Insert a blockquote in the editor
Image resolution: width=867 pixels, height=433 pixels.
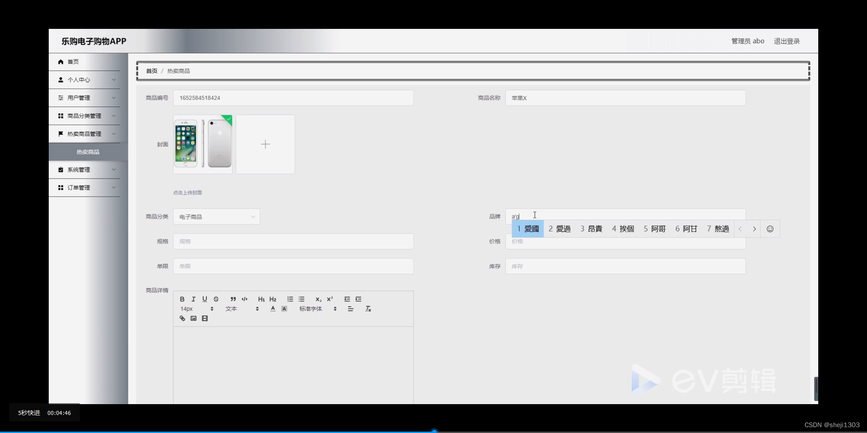[233, 299]
